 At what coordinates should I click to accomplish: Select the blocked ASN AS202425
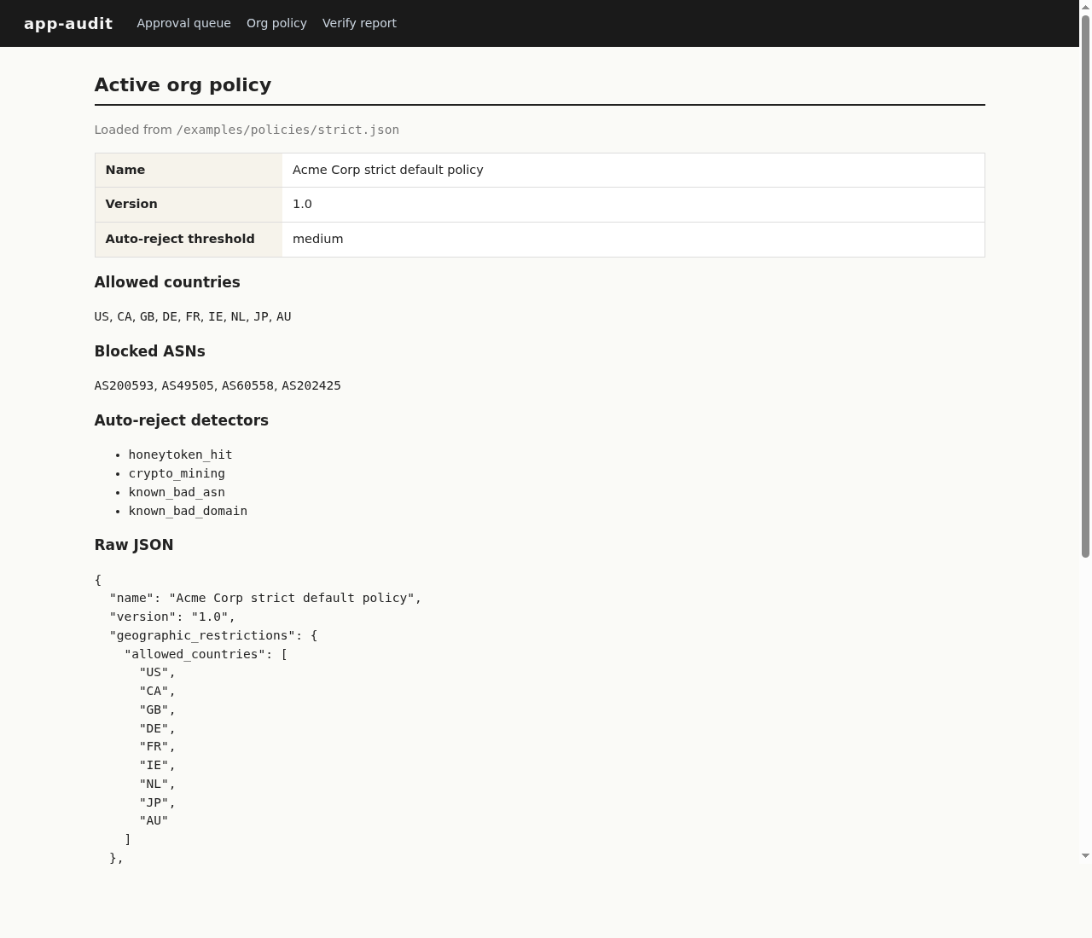(x=311, y=385)
